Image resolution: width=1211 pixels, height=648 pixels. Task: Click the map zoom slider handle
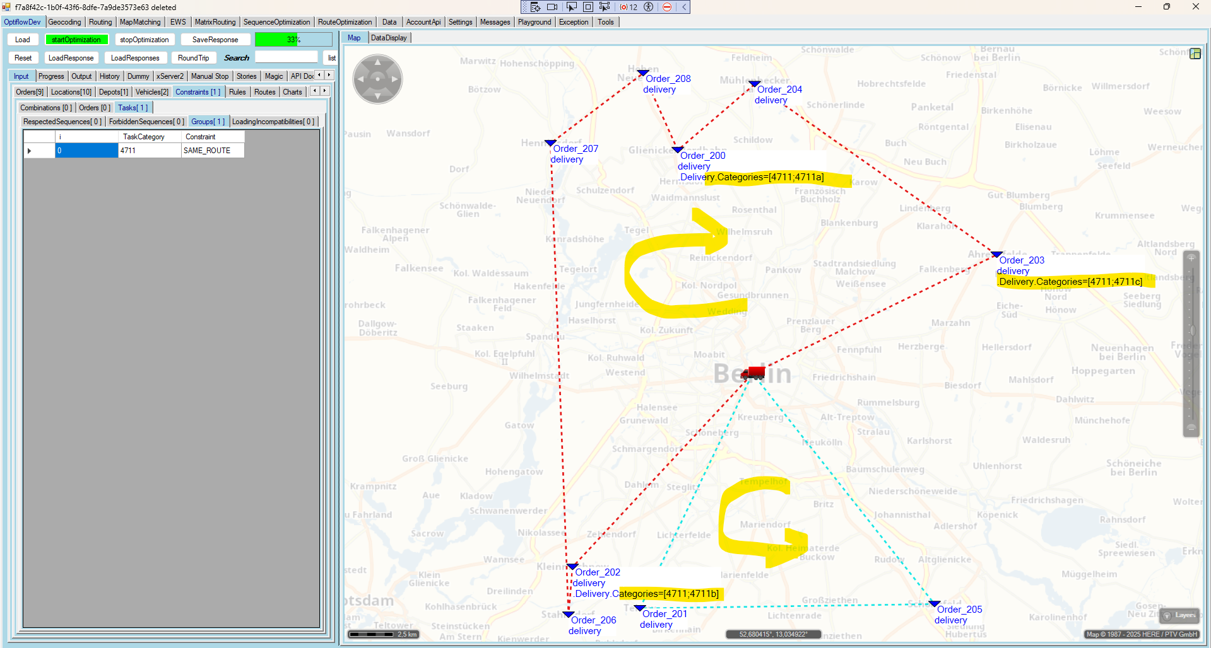click(x=1191, y=330)
